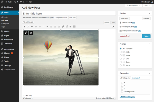The height and width of the screenshot is (102, 154).
Task: Expand the Screen Options dropdown
Action: 133,5
